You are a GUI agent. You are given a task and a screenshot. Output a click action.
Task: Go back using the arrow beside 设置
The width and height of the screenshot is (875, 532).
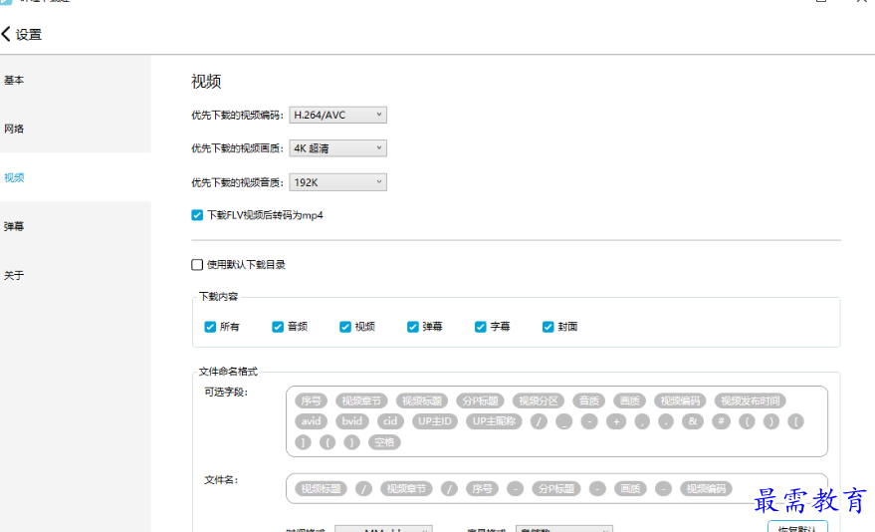pyautogui.click(x=6, y=34)
